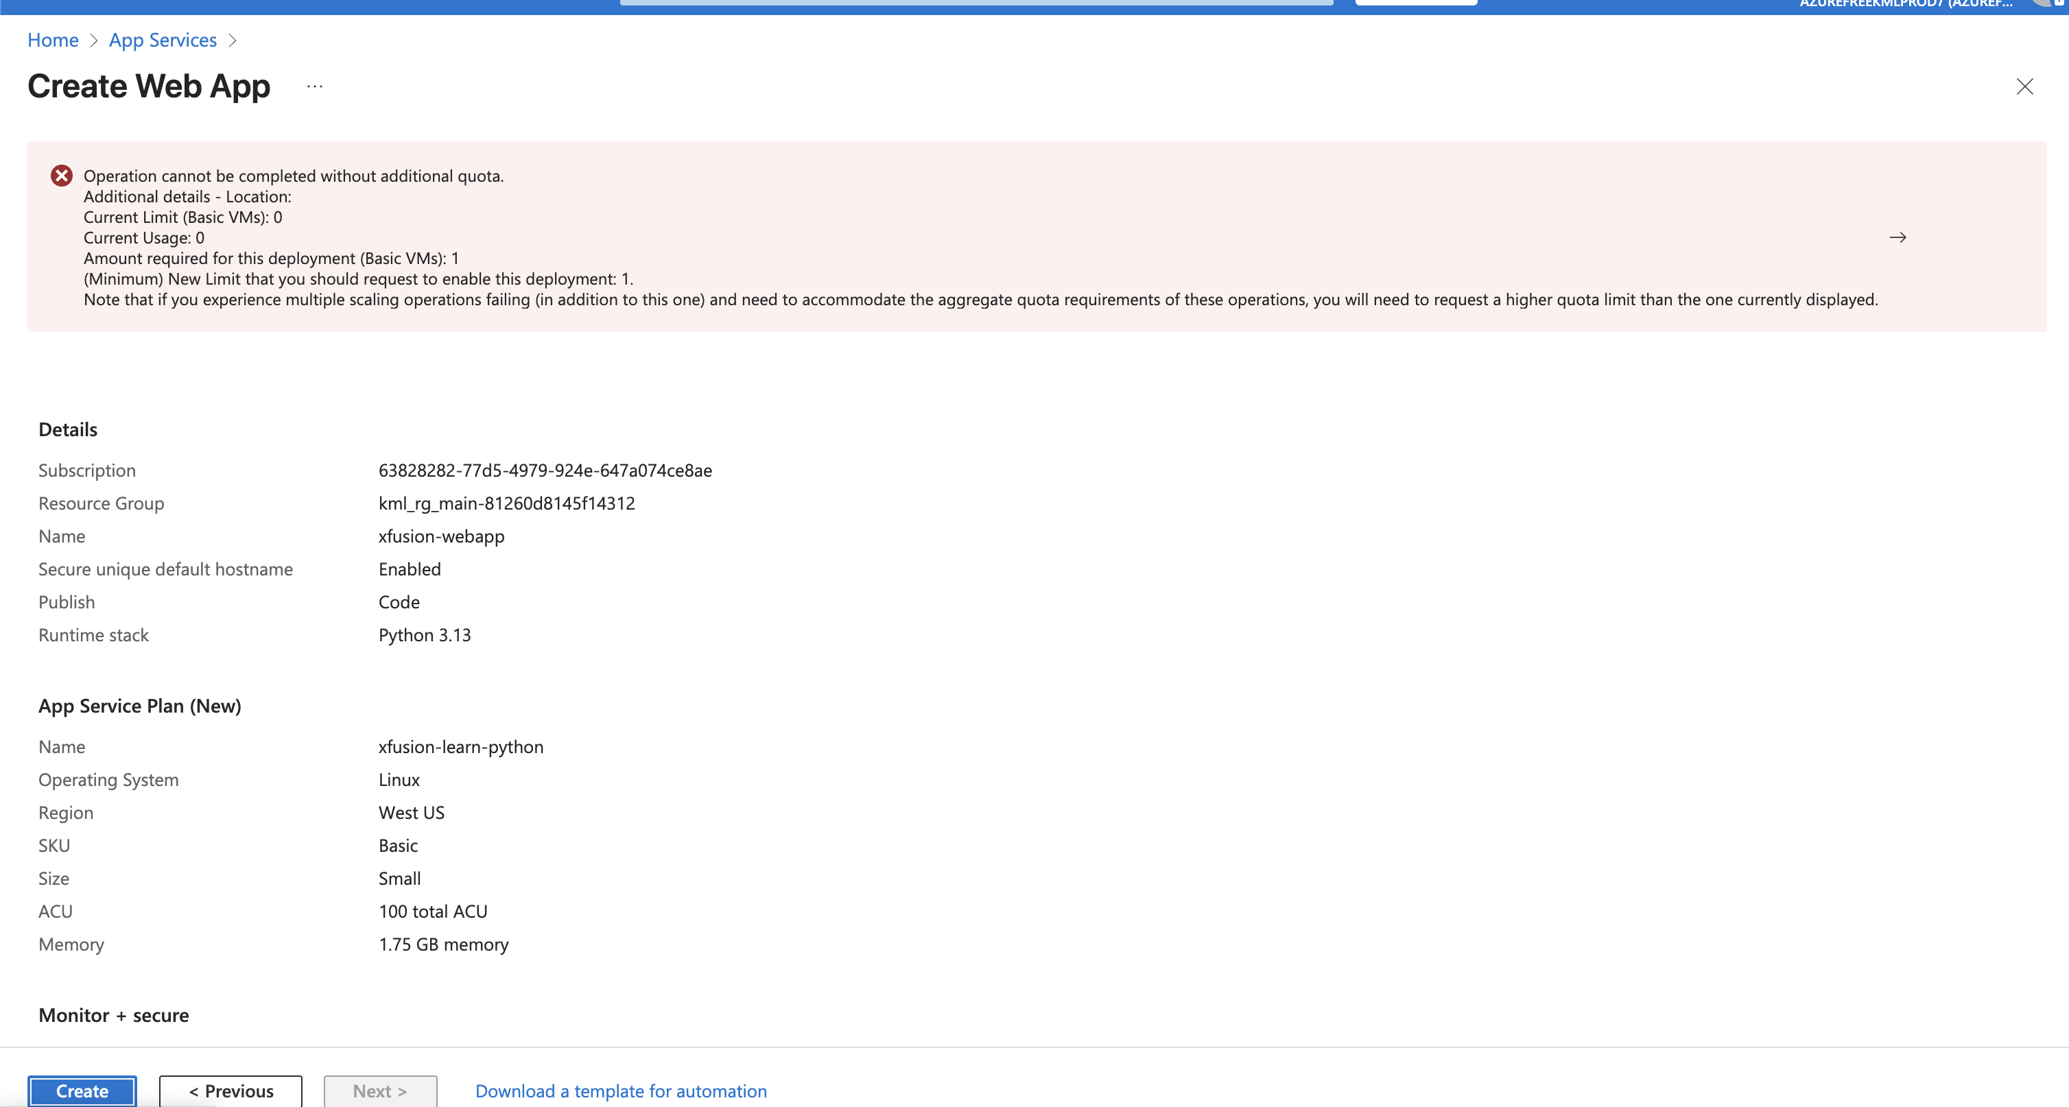Viewport: 2069px width, 1107px height.
Task: Go to Home breadcrumb link
Action: point(53,40)
